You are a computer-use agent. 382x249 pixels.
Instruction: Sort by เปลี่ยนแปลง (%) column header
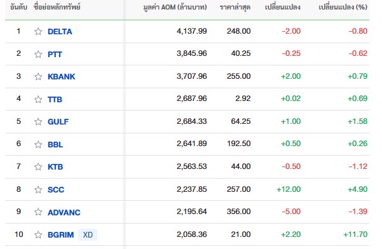point(343,7)
